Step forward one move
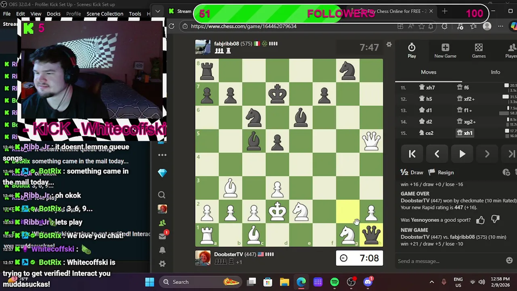This screenshot has height=291, width=517. click(487, 154)
